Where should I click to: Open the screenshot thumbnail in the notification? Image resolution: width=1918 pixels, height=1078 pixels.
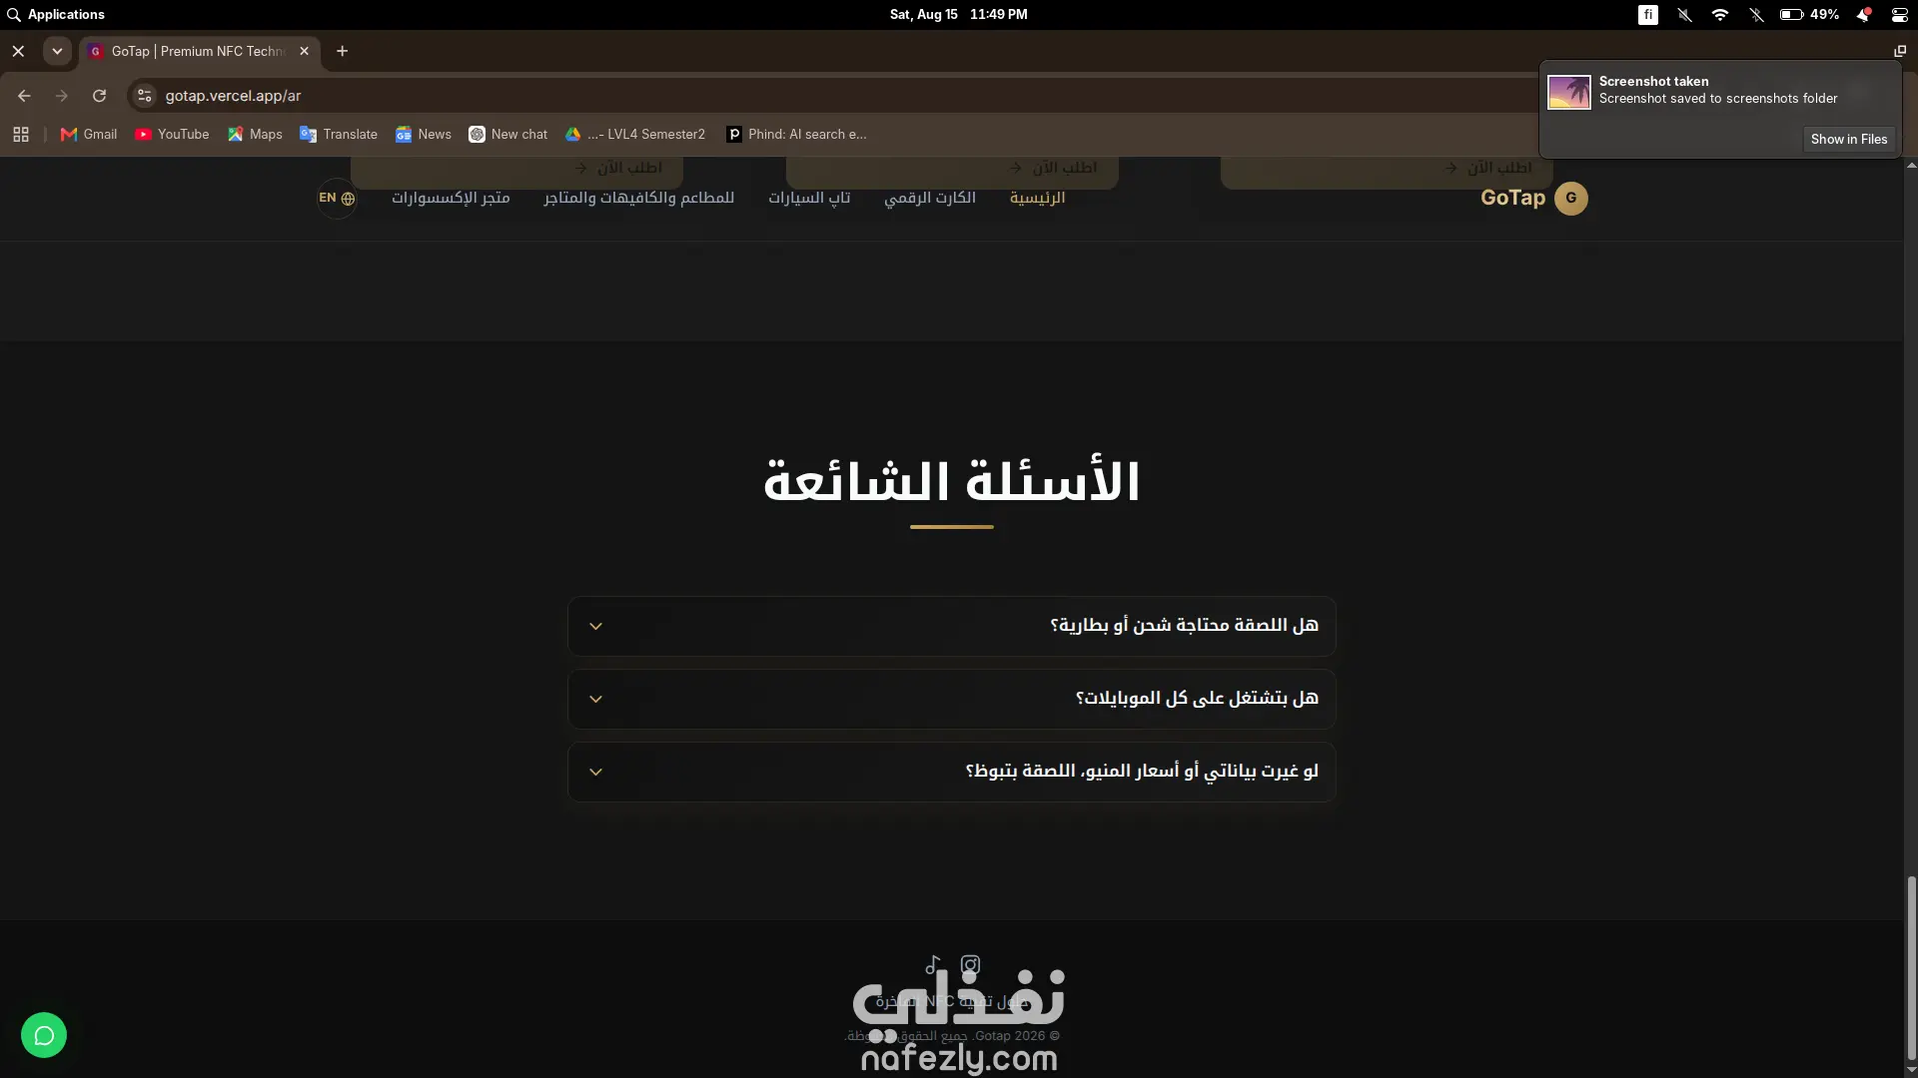pyautogui.click(x=1569, y=92)
